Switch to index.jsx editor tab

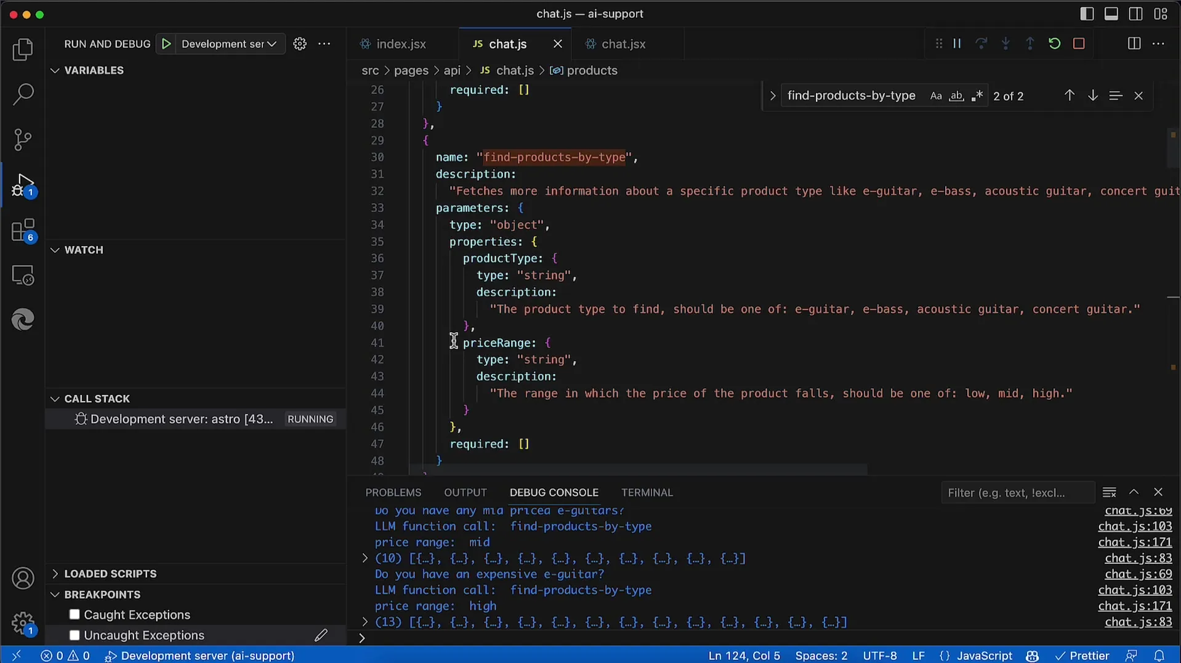(x=401, y=44)
